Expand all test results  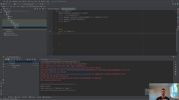[x=17, y=59]
